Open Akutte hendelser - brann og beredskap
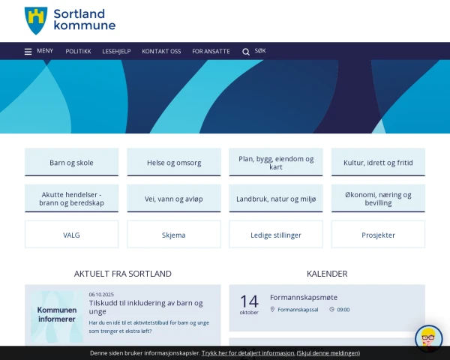 point(71,198)
